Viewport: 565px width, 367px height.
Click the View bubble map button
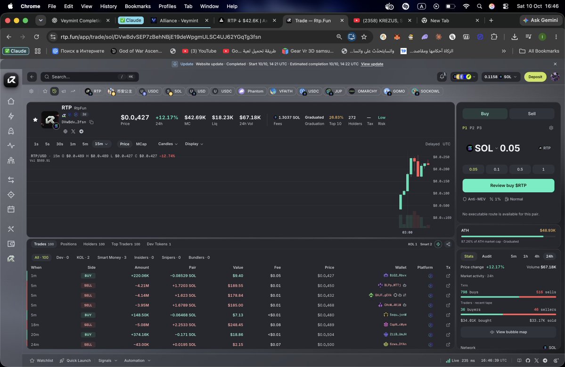[508, 332]
